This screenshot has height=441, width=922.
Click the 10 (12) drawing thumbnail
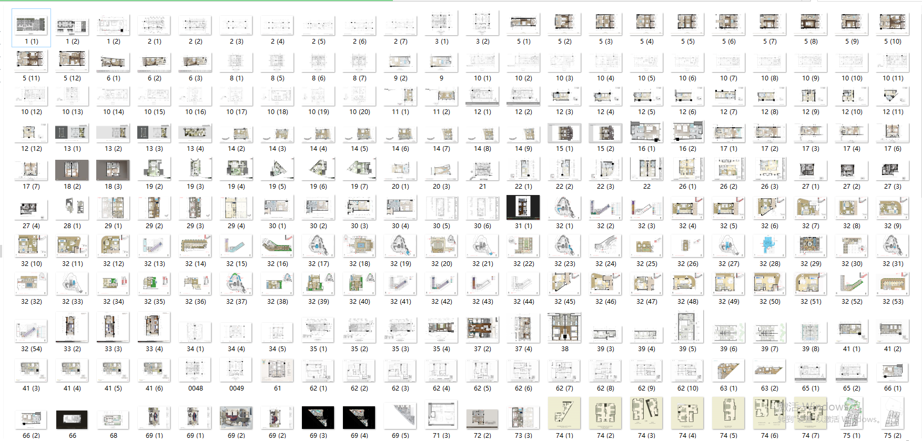click(x=31, y=96)
